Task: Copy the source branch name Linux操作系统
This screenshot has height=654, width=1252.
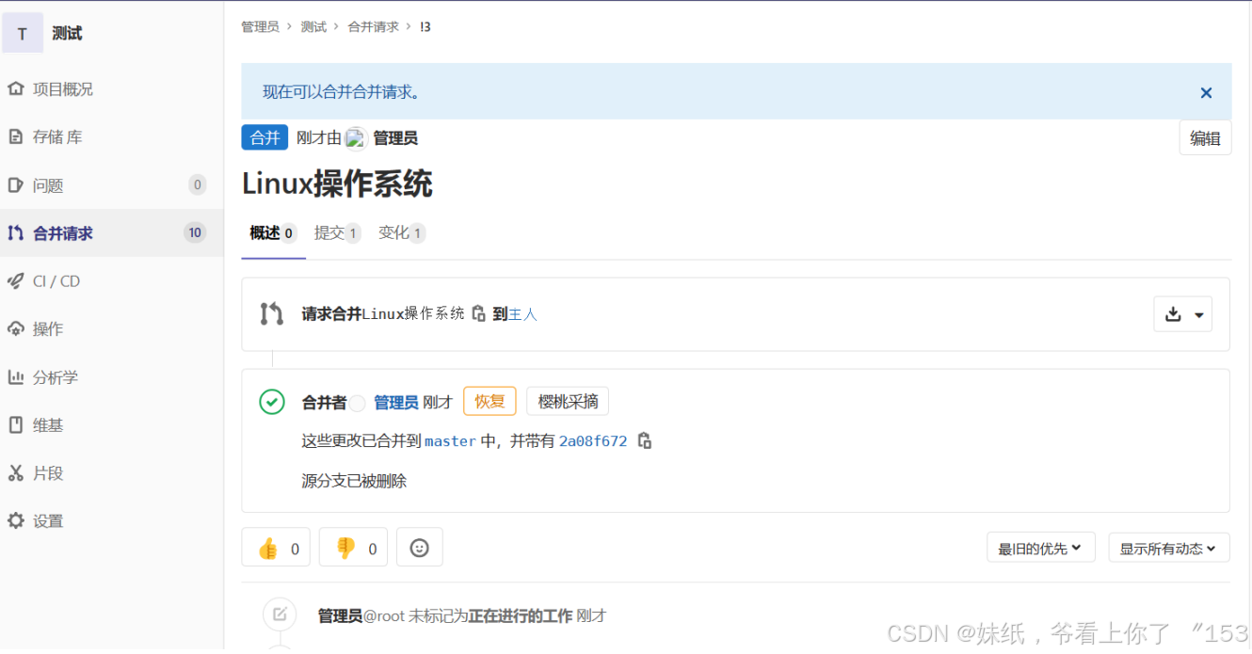Action: point(478,313)
